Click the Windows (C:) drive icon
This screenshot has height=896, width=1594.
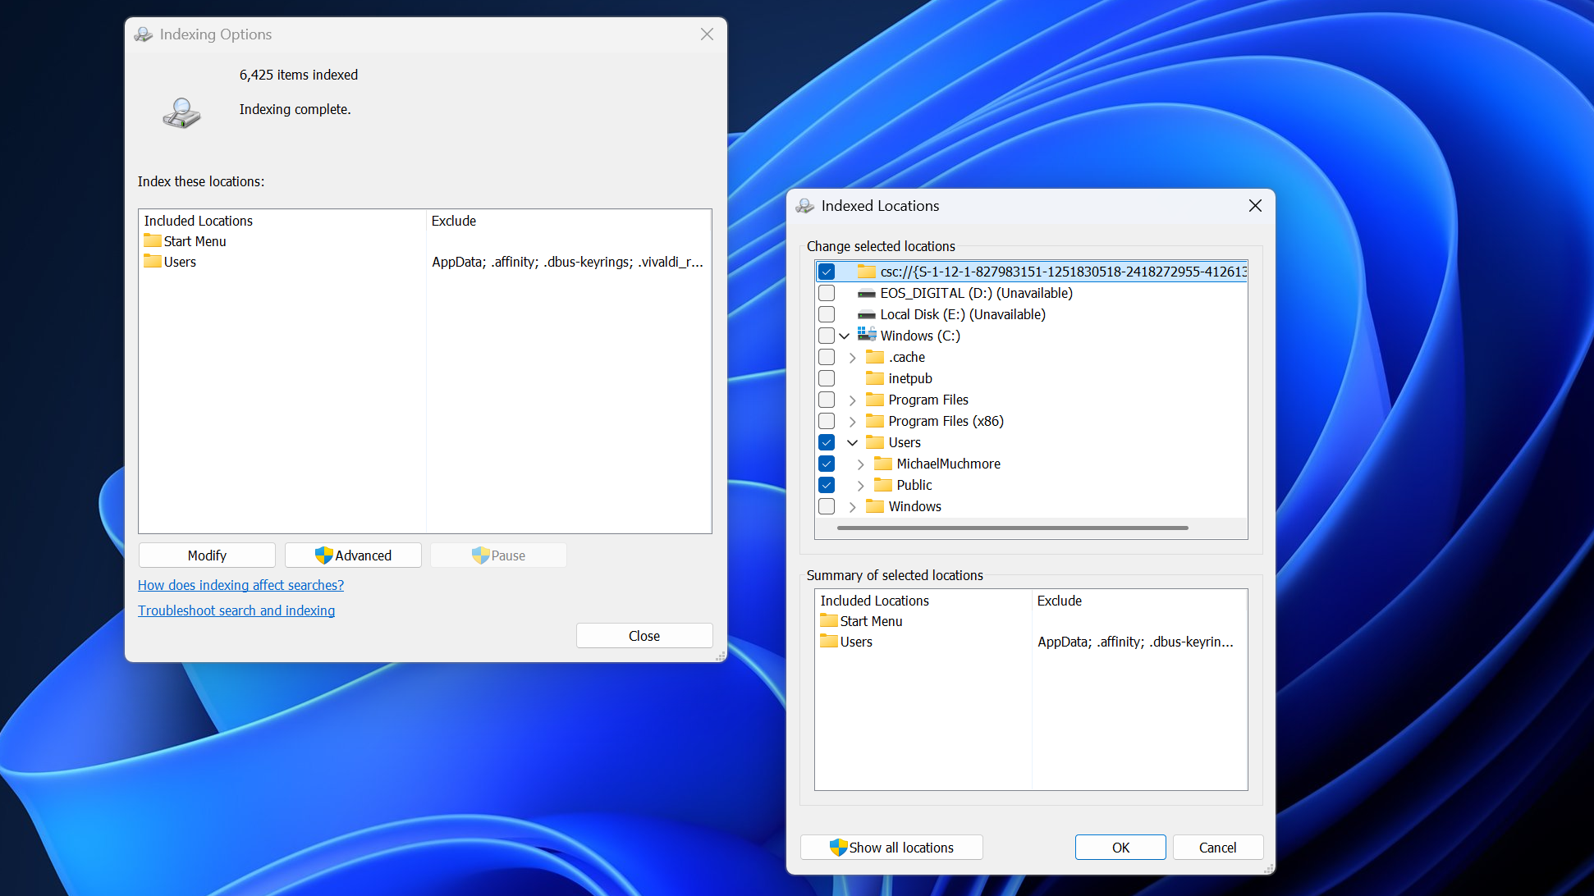866,335
